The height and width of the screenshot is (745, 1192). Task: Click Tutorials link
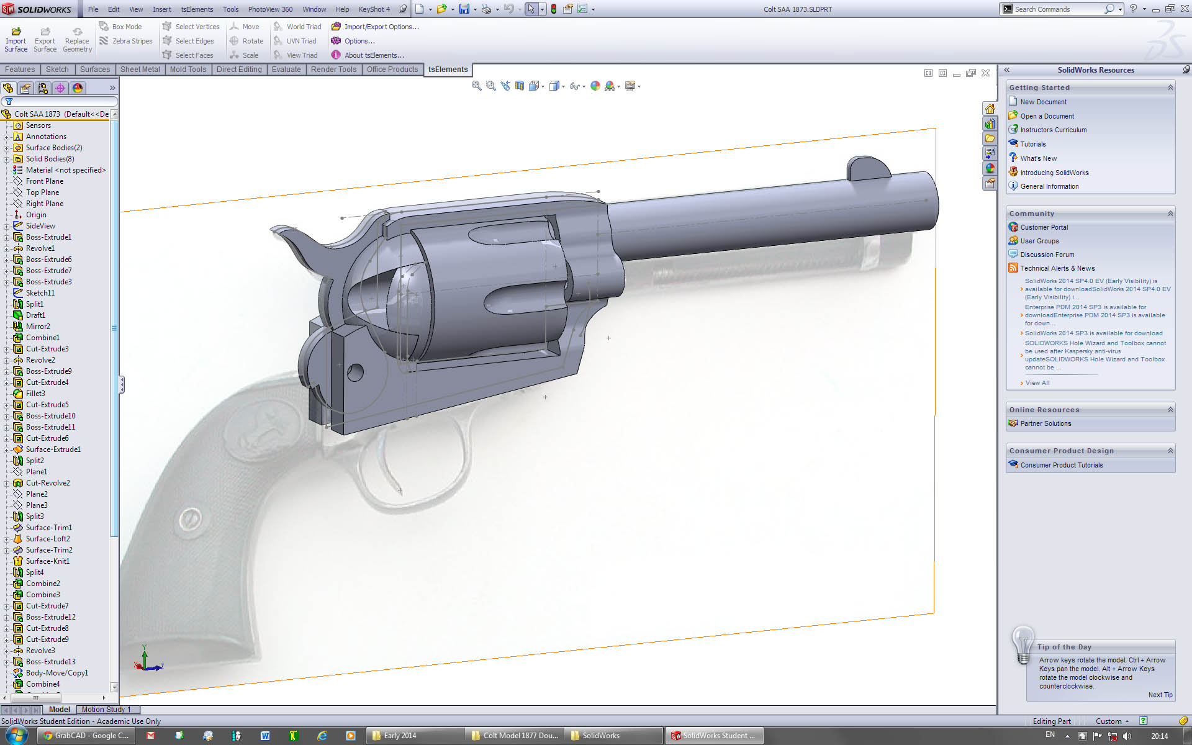(x=1032, y=144)
